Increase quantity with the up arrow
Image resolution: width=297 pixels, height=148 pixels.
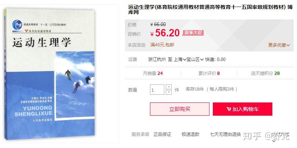coord(169,87)
